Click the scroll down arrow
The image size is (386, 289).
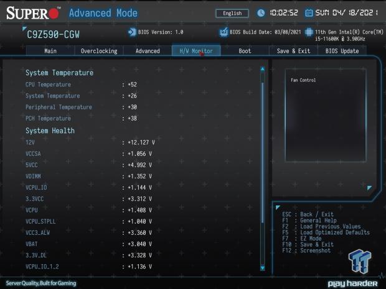pyautogui.click(x=263, y=268)
